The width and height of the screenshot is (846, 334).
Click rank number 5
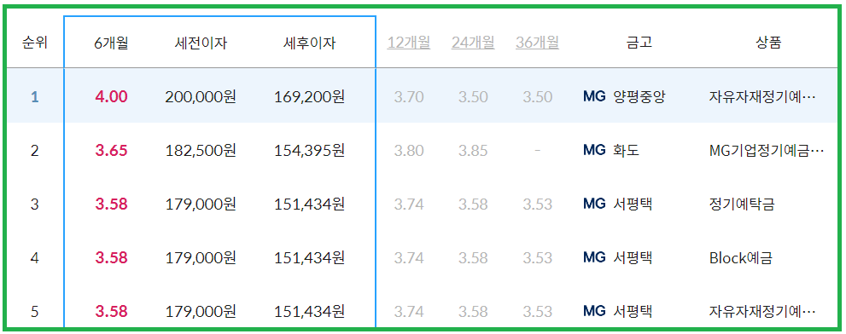tap(34, 311)
